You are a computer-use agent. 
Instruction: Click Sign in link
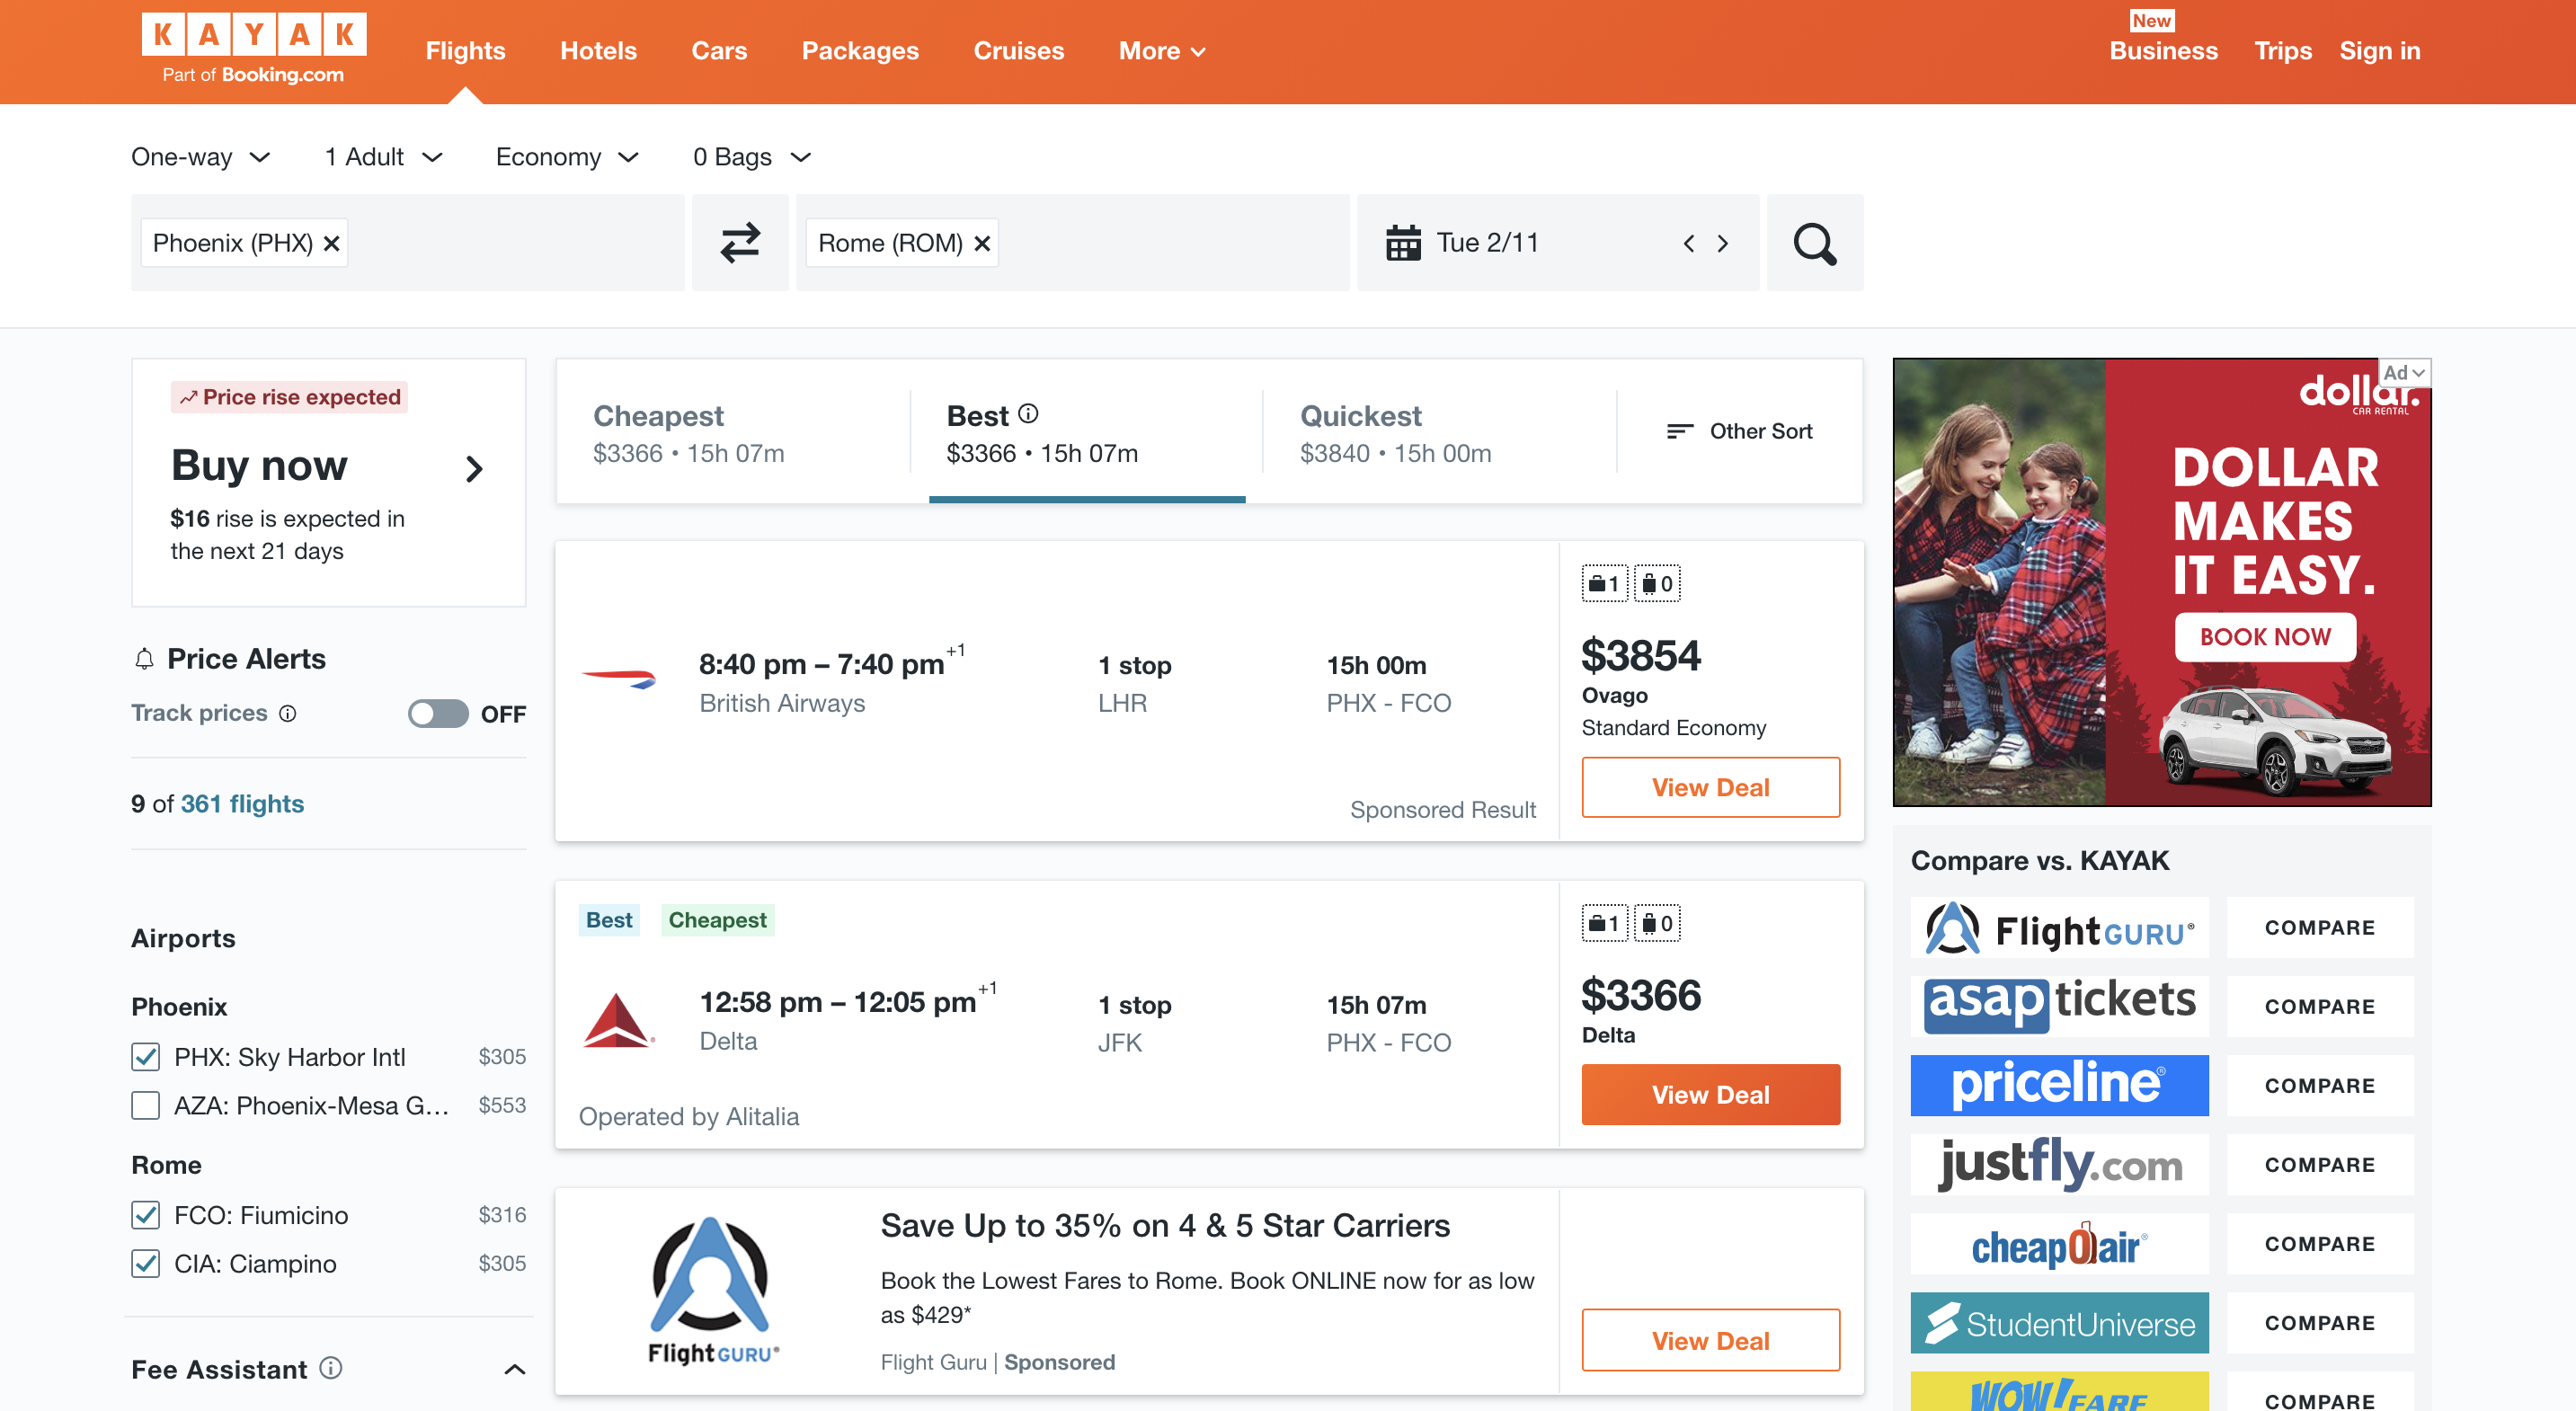[x=2379, y=50]
